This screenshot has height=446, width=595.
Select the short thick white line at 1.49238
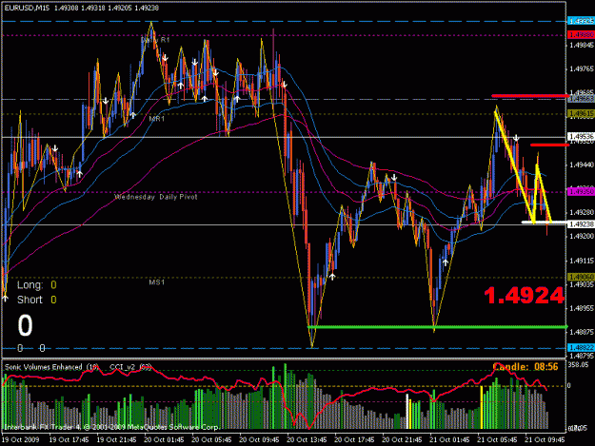pos(544,223)
